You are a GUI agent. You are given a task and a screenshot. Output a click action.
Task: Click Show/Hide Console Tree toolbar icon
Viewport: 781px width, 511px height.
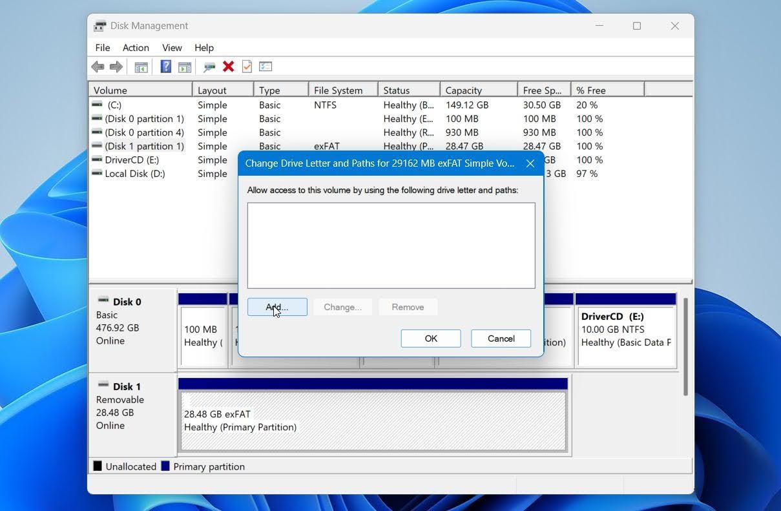pyautogui.click(x=141, y=67)
